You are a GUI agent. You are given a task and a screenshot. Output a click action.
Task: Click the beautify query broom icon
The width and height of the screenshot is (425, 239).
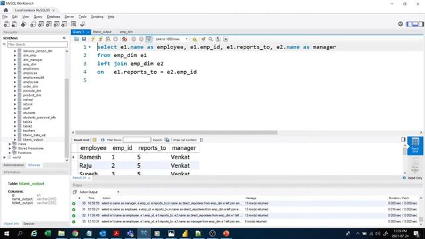click(203, 39)
